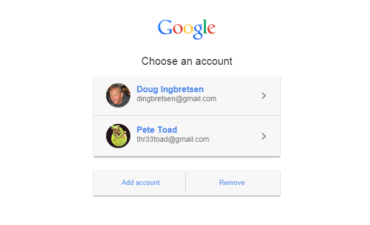Click the lowercase blue g in the logo
This screenshot has height=225, width=370.
coord(198,31)
